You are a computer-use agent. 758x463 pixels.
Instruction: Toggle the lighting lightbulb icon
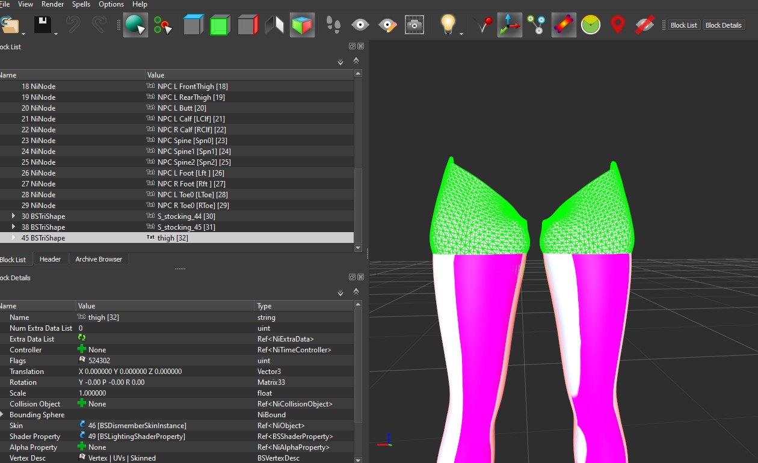(448, 25)
